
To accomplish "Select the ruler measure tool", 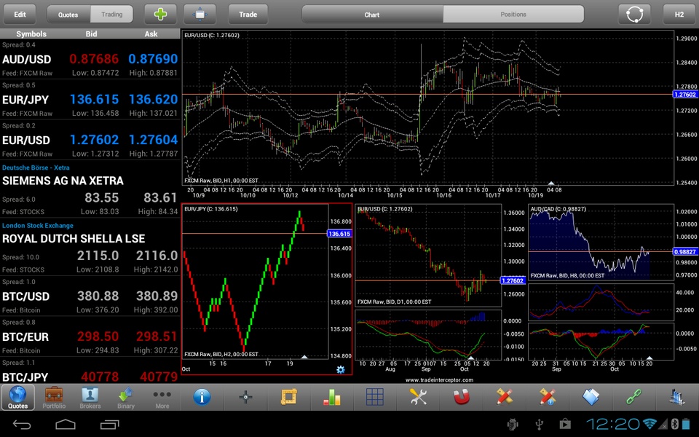I will click(x=288, y=397).
